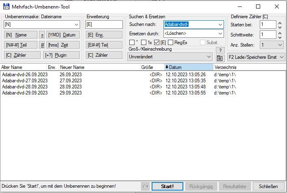287x193 pixels.
Task: Sort by the 'Neuer Name' column header
Action: tap(99, 67)
